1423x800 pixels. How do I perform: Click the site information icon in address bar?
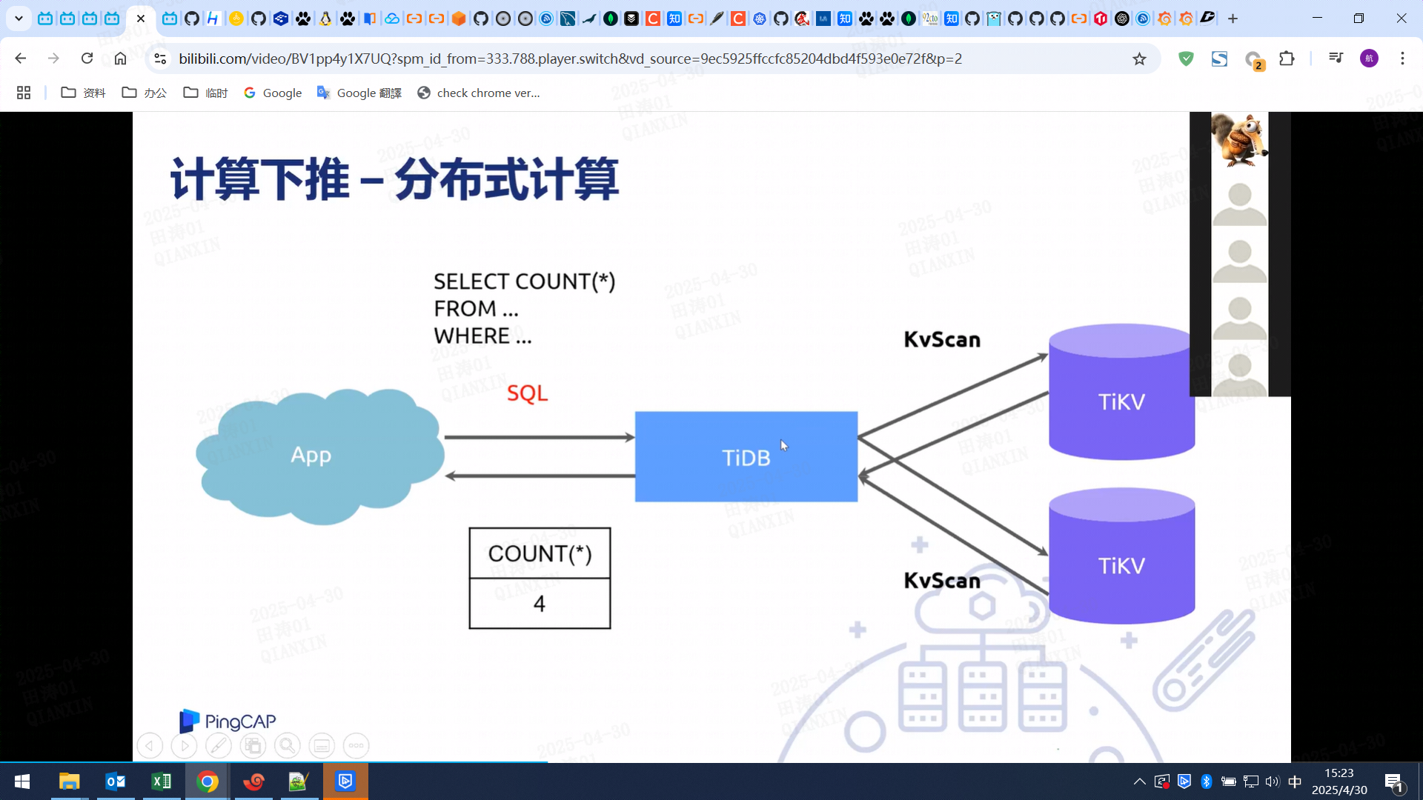[159, 59]
